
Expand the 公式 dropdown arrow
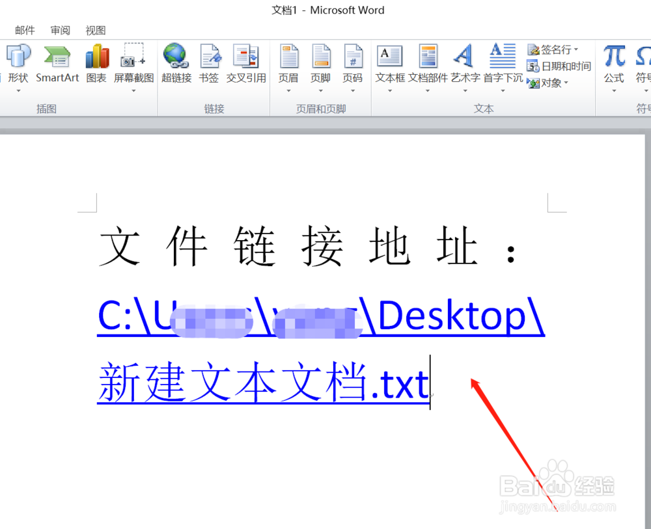click(x=614, y=91)
